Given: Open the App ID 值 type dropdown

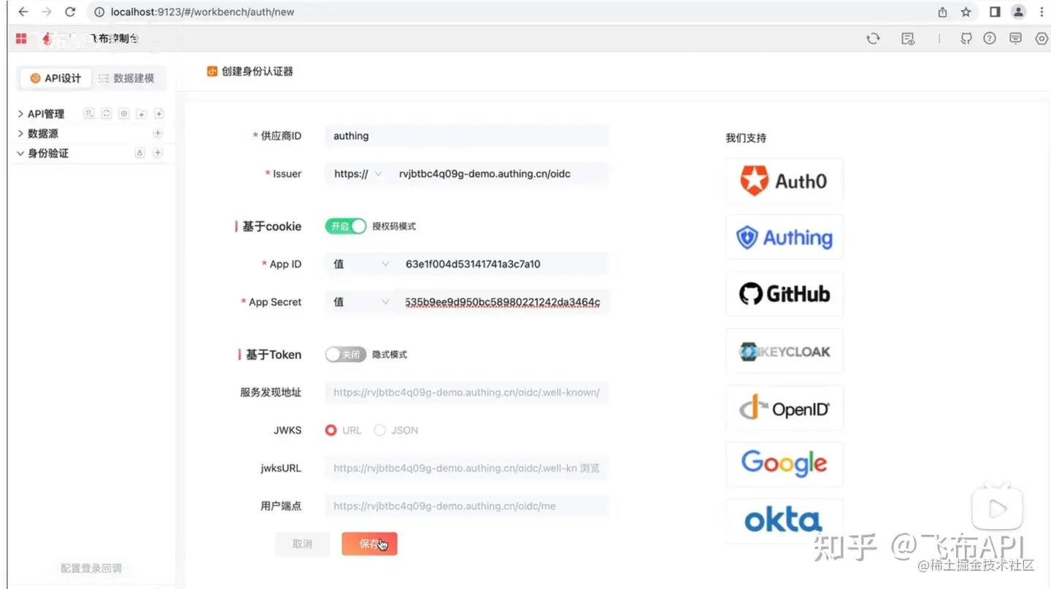Looking at the screenshot, I should click(x=361, y=264).
